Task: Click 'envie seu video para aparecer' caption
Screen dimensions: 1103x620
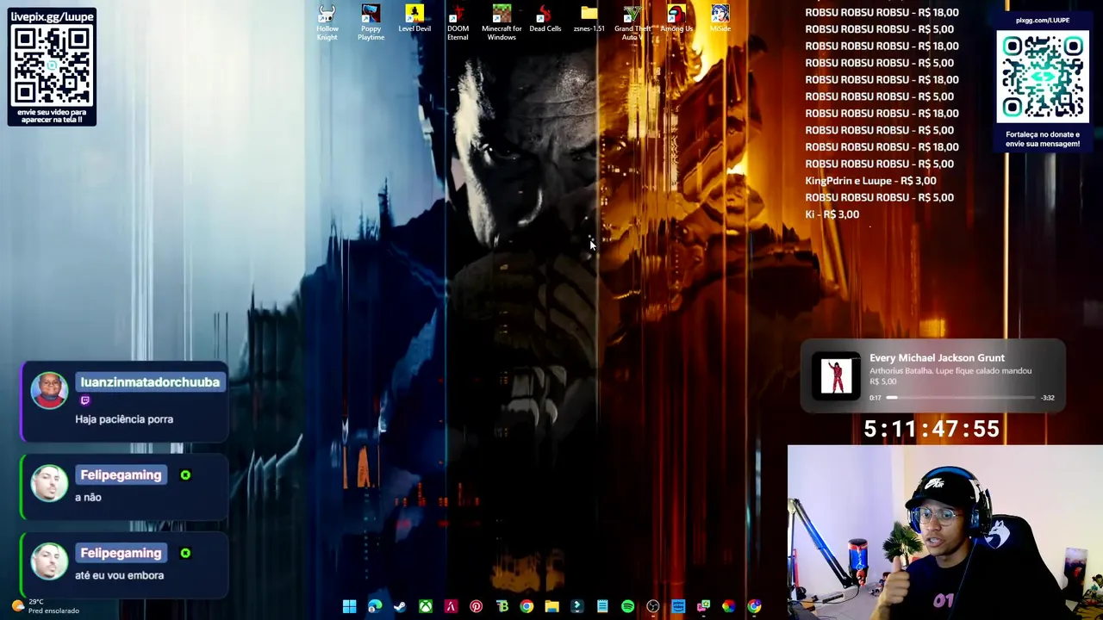Action: tap(52, 115)
